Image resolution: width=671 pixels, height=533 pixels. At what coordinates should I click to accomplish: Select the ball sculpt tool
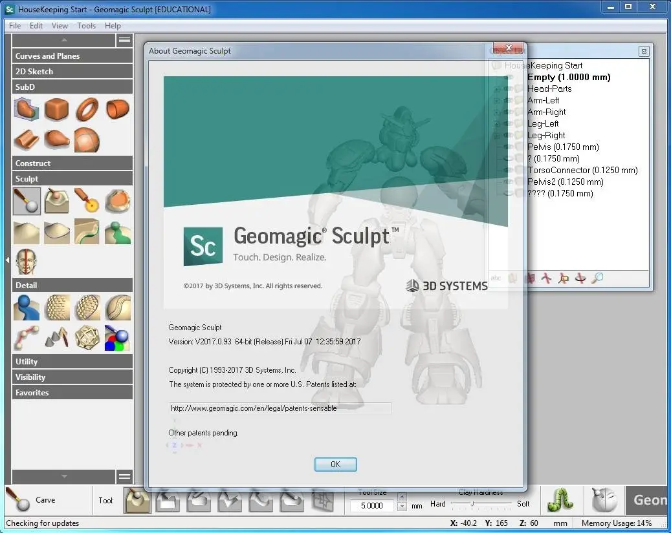[26, 201]
